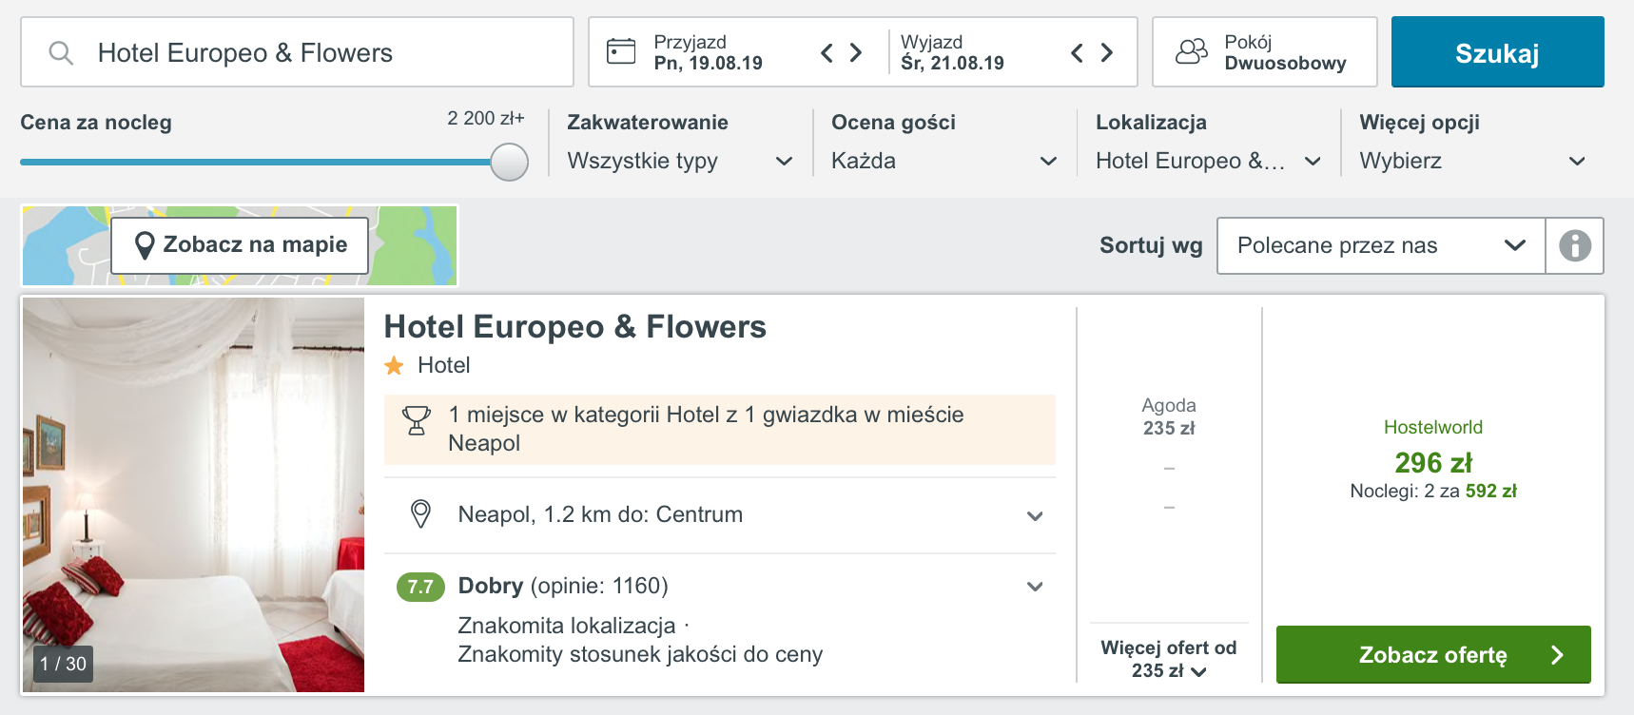Click the Przyjazd arrival date field

[x=708, y=52]
